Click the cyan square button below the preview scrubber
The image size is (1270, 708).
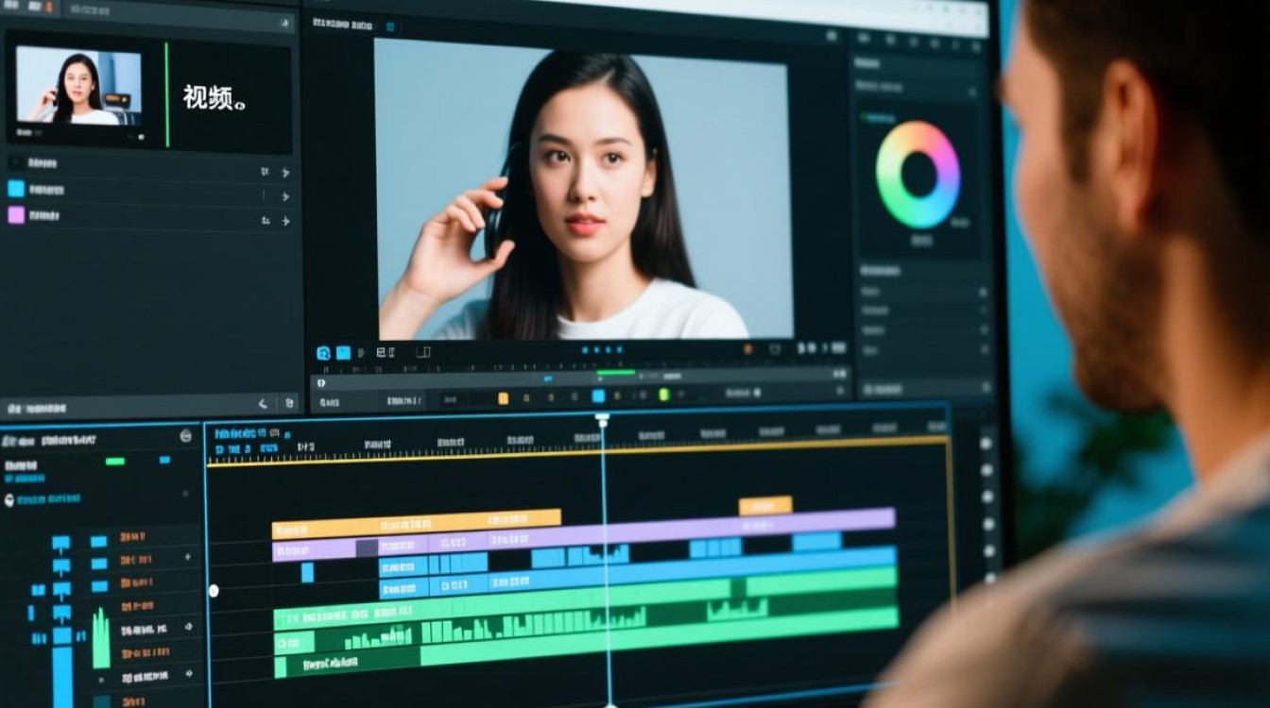pos(599,396)
